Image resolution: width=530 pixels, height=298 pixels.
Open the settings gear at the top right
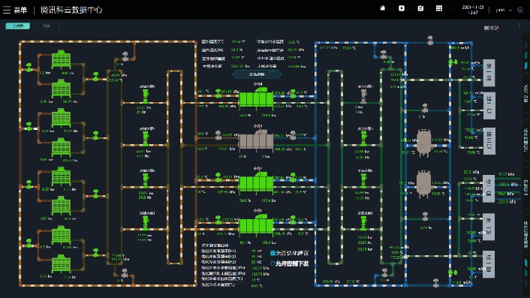click(520, 11)
